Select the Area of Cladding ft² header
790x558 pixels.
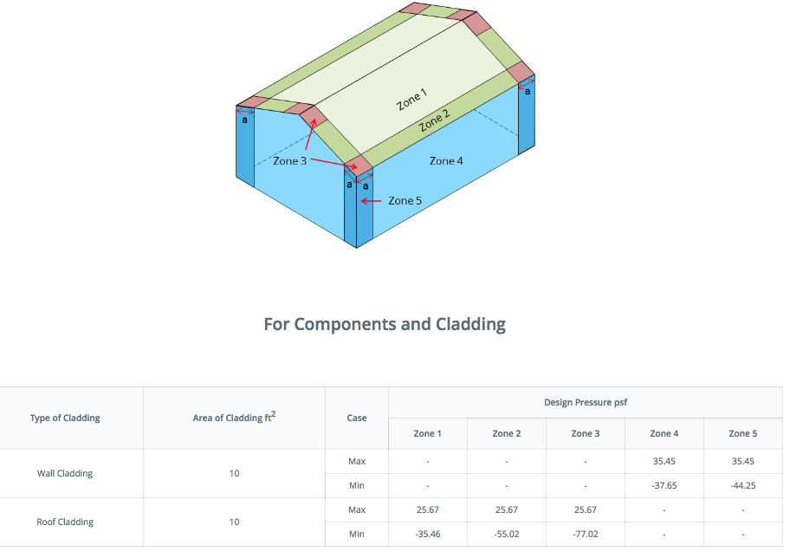[234, 418]
